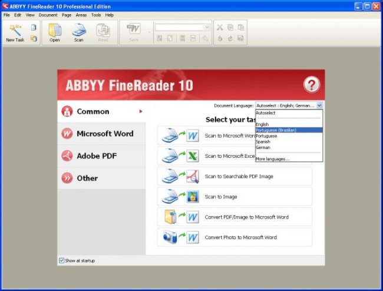Uncheck the Show at startup checkbox

coord(62,260)
